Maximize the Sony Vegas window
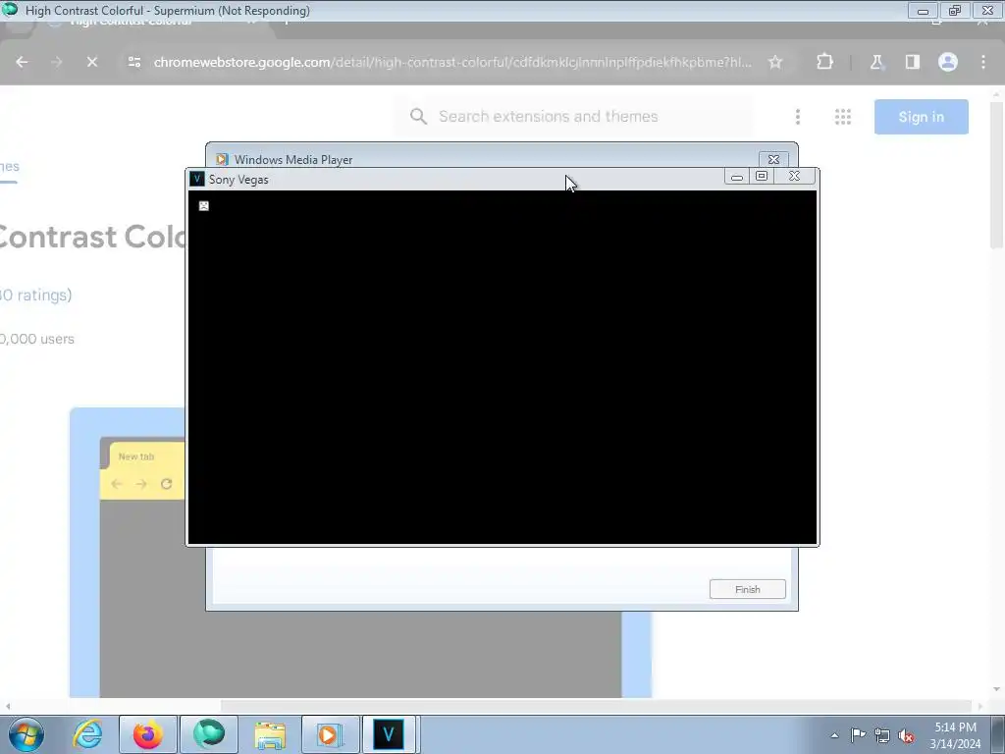 (x=762, y=177)
